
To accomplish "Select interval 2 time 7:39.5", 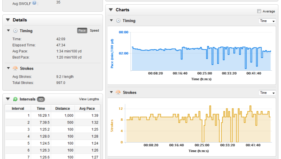I will tap(44, 122).
